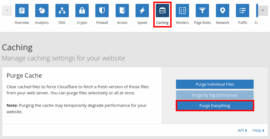The width and height of the screenshot is (270, 139).
Task: Select the Traffic list icon
Action: click(243, 11)
